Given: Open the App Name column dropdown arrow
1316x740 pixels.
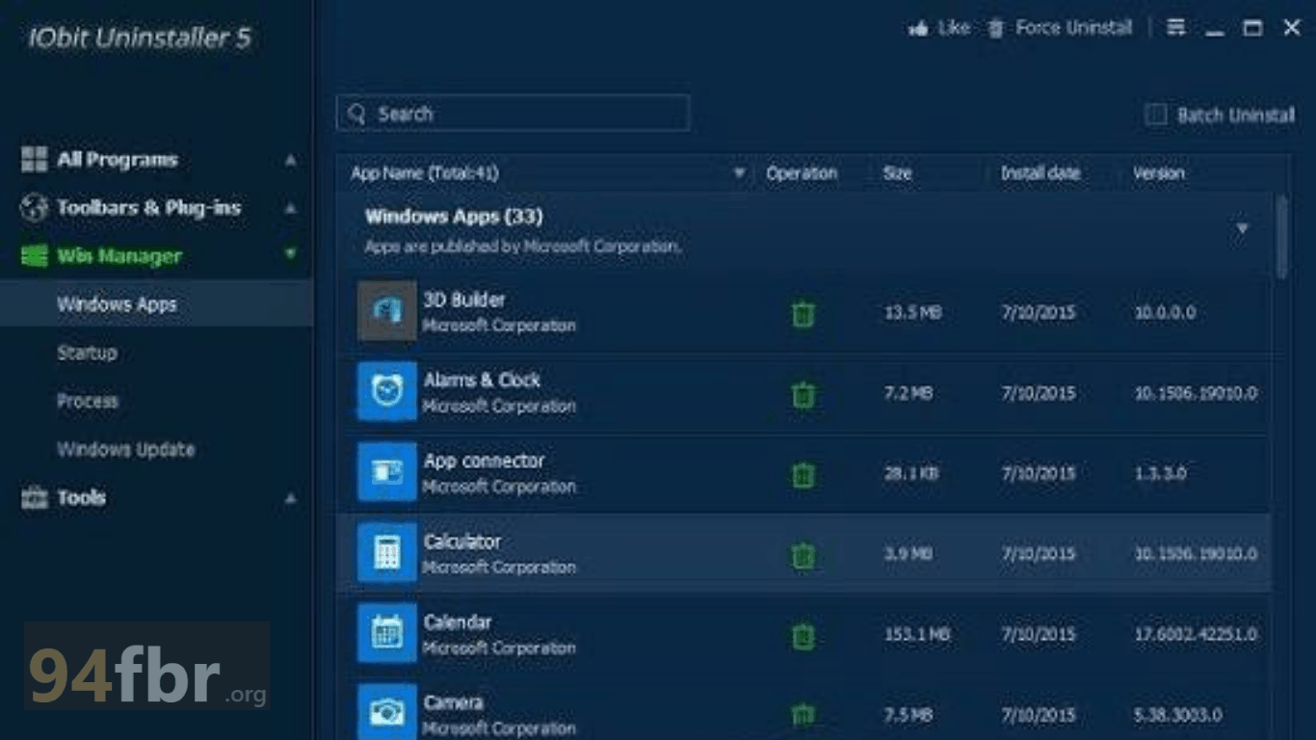Looking at the screenshot, I should pyautogui.click(x=739, y=173).
